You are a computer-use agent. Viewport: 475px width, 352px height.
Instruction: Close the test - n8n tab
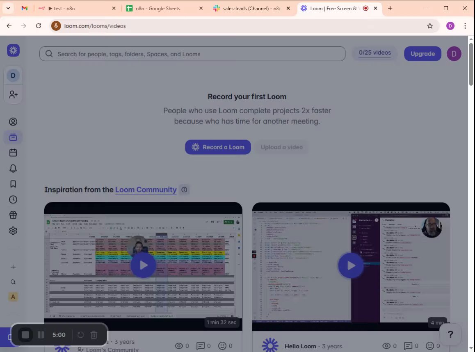click(x=114, y=9)
